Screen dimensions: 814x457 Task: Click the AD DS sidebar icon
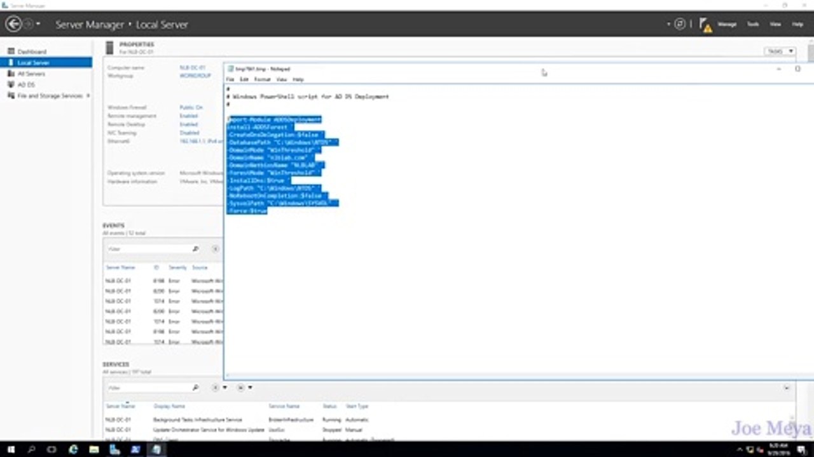(x=11, y=84)
